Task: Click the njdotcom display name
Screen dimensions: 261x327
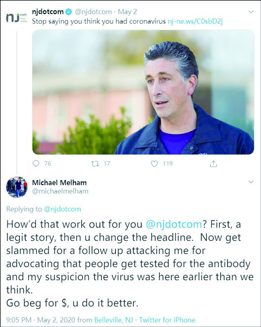Action: (x=48, y=12)
